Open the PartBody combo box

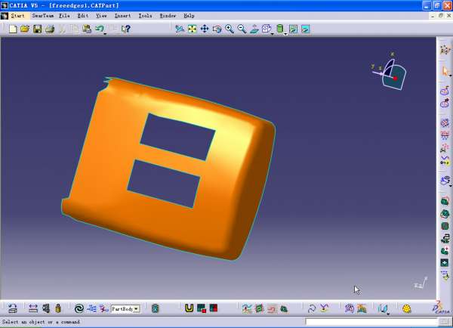[x=125, y=309]
